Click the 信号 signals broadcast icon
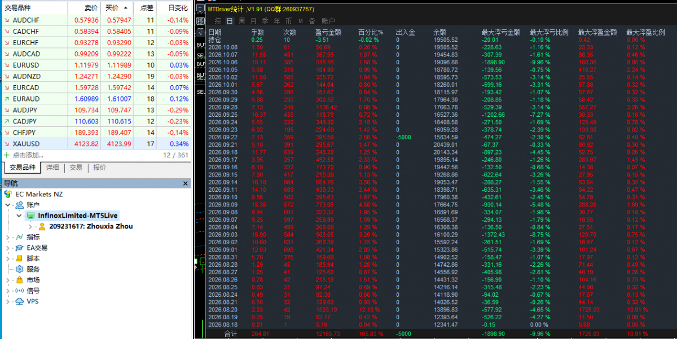 coord(19,290)
